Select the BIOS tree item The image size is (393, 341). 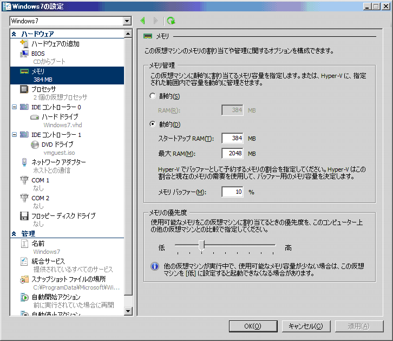click(38, 54)
